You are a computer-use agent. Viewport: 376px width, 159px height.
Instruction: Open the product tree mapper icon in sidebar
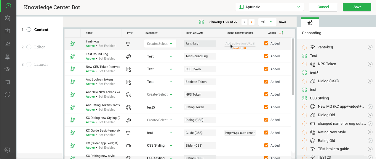tap(8, 82)
